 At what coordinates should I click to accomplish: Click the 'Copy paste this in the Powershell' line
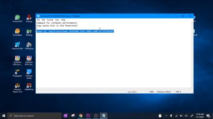coord(57,26)
